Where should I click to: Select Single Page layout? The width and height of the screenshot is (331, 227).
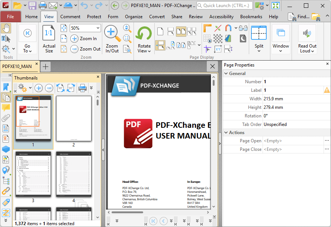tap(160, 32)
